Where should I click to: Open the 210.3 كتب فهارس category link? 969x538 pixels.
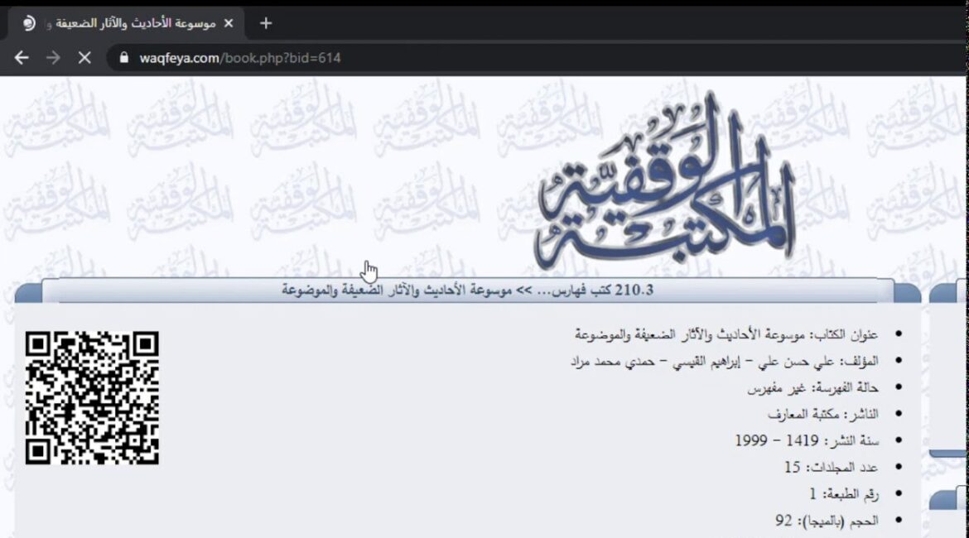(595, 290)
